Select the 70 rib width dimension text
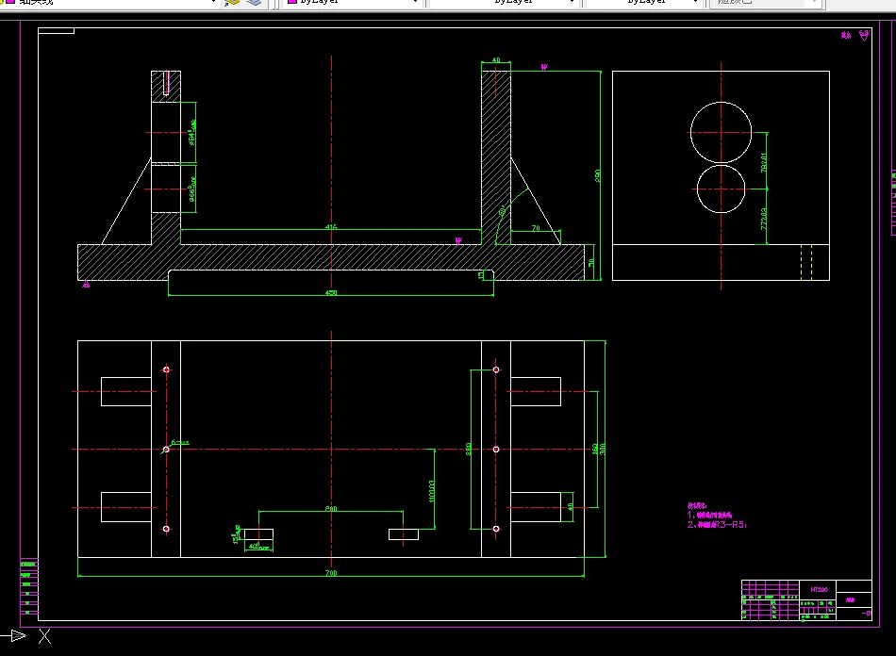The image size is (896, 656). coord(536,228)
